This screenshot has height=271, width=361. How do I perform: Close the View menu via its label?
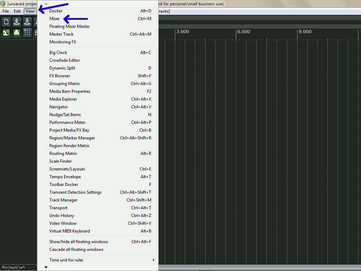tap(30, 11)
